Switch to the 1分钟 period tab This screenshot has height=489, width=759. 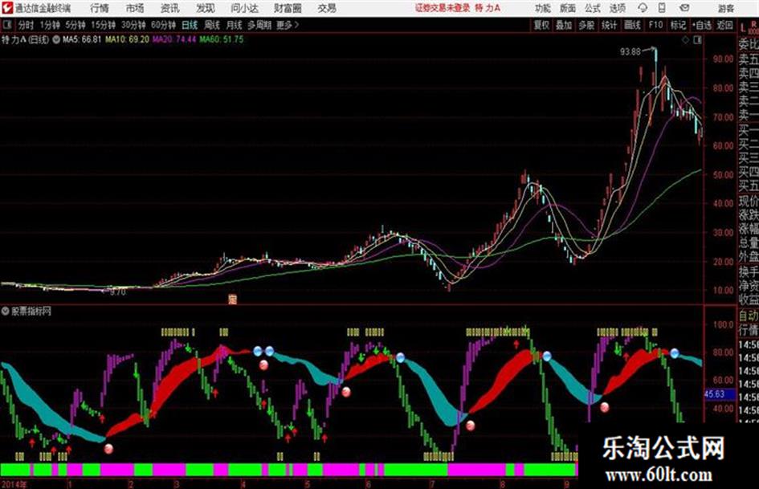(x=49, y=25)
